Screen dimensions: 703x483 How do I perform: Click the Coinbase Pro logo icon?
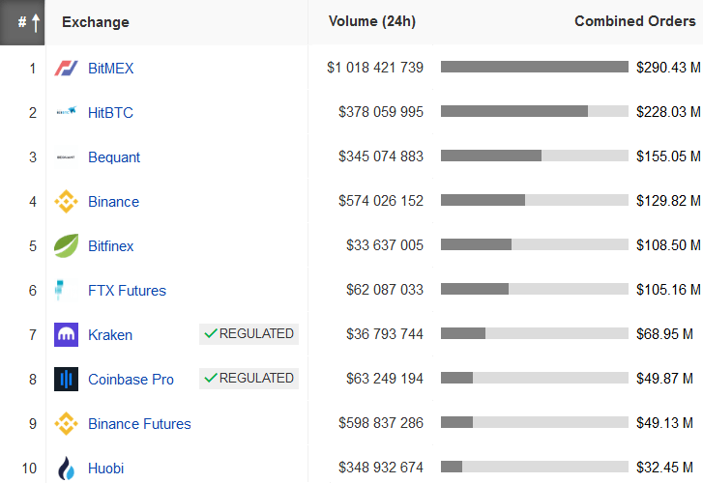66,379
